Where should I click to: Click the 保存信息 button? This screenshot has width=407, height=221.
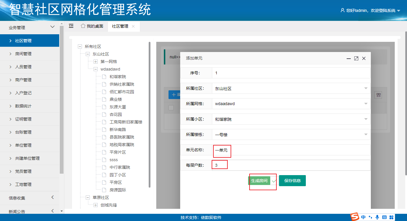(x=292, y=181)
